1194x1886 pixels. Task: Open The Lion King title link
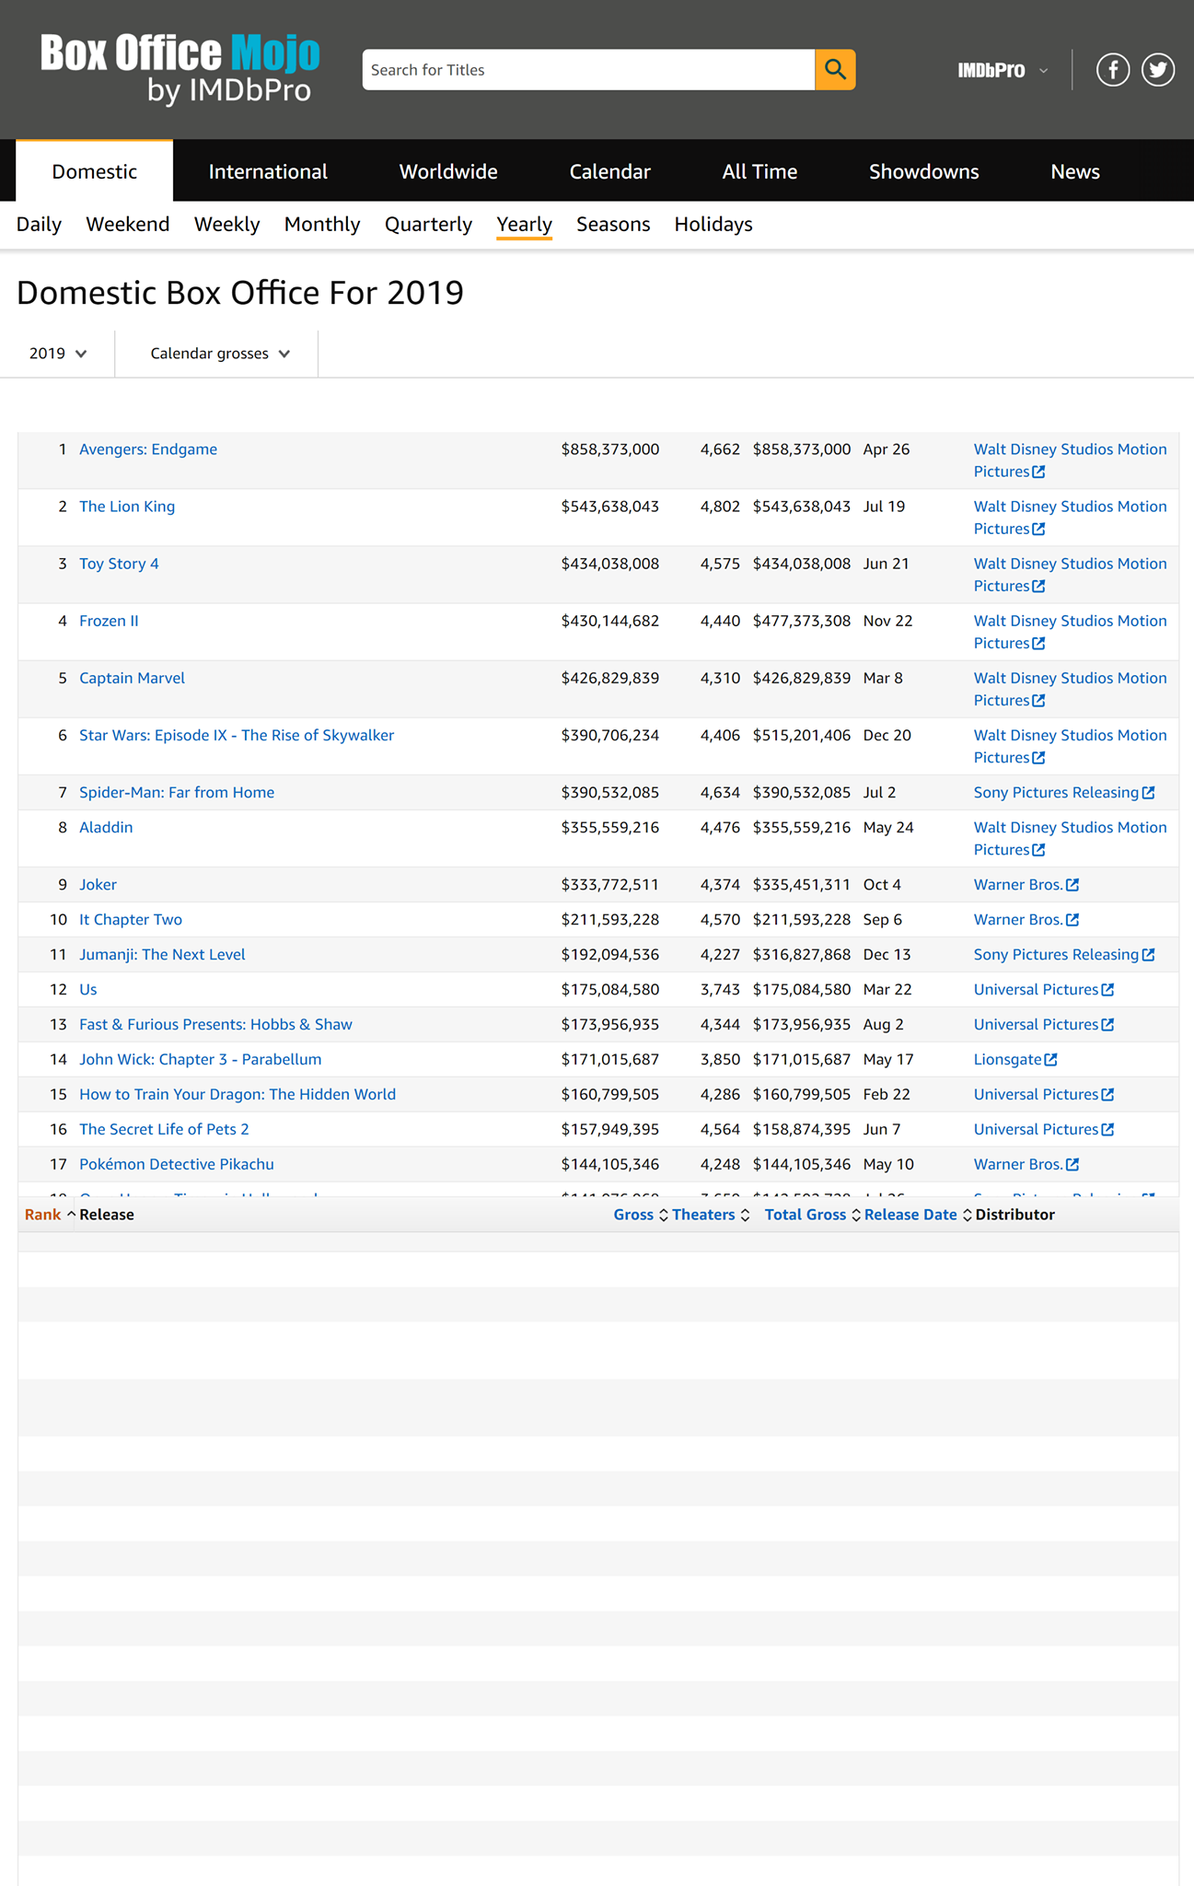coord(127,506)
